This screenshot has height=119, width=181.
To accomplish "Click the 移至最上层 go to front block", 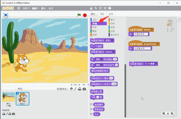I will point(97,92).
